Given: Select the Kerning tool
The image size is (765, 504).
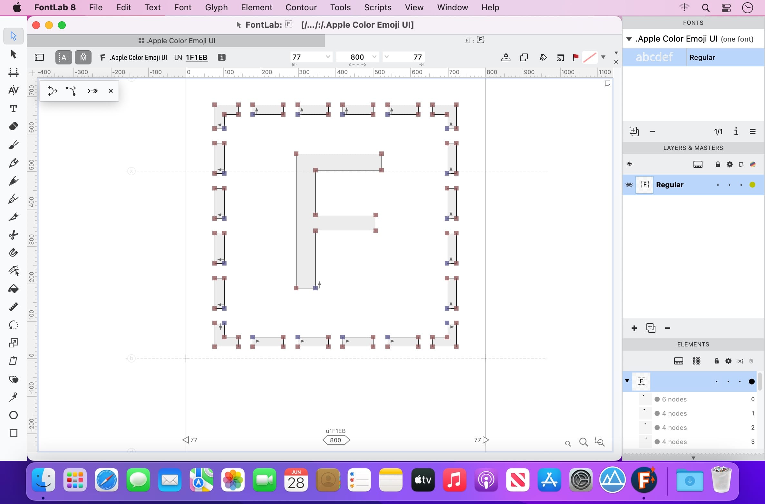Looking at the screenshot, I should tap(13, 90).
